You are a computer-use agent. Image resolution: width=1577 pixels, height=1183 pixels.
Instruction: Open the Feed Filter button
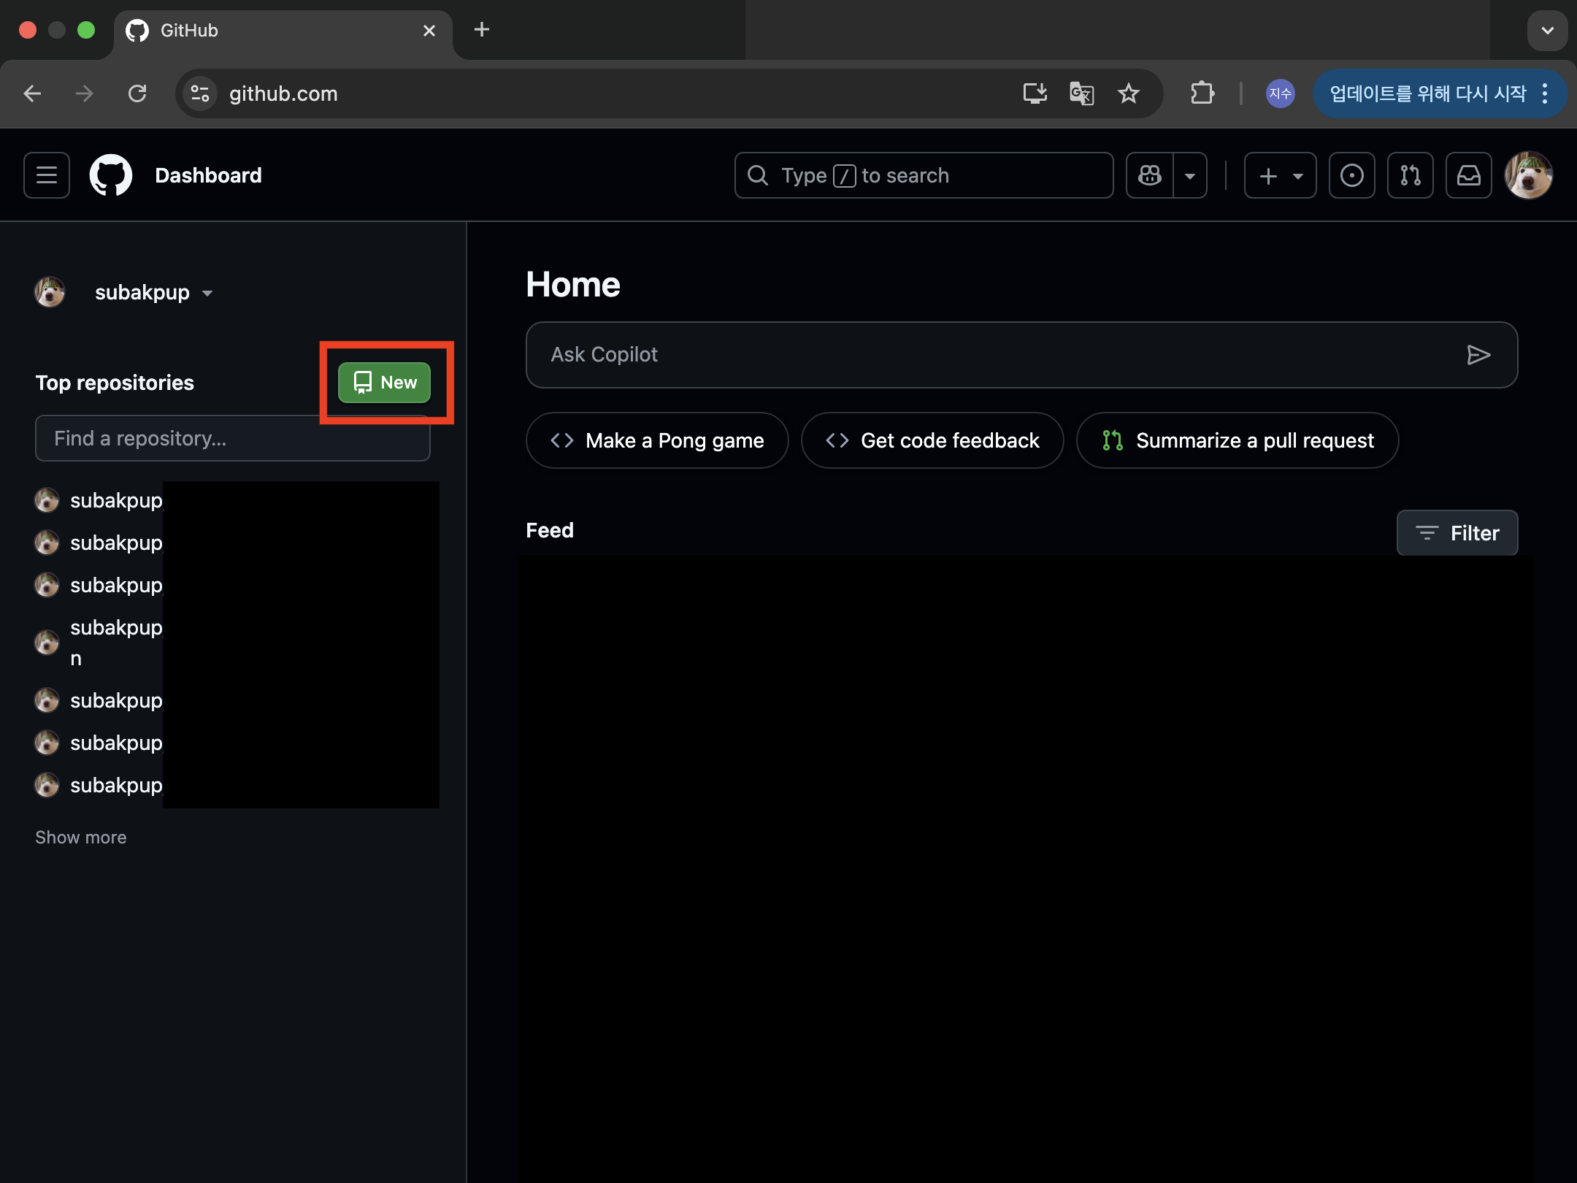tap(1457, 533)
